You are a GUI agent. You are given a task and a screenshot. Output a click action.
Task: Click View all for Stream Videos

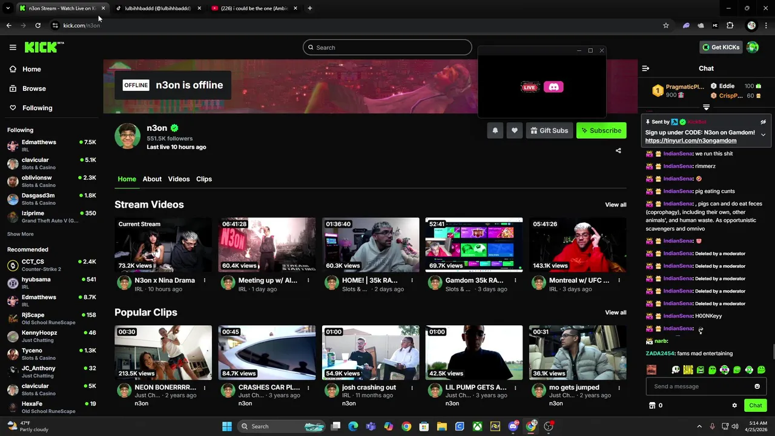point(615,205)
